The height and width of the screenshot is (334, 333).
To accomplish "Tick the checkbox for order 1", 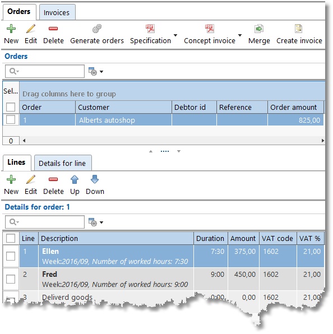I will coord(11,119).
